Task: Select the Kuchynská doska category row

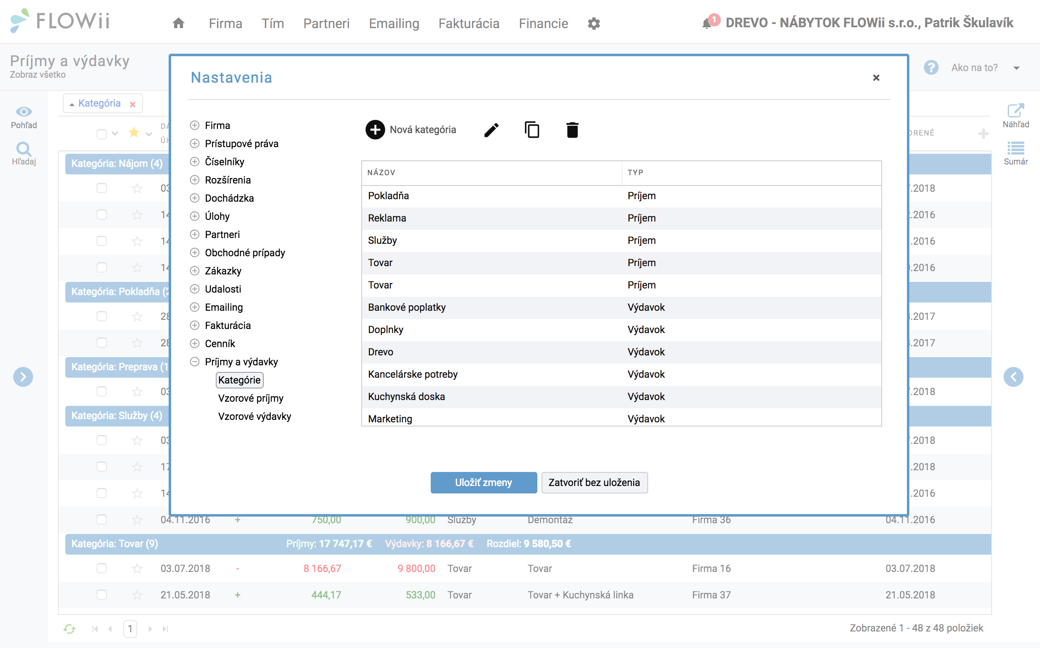Action: (x=621, y=396)
